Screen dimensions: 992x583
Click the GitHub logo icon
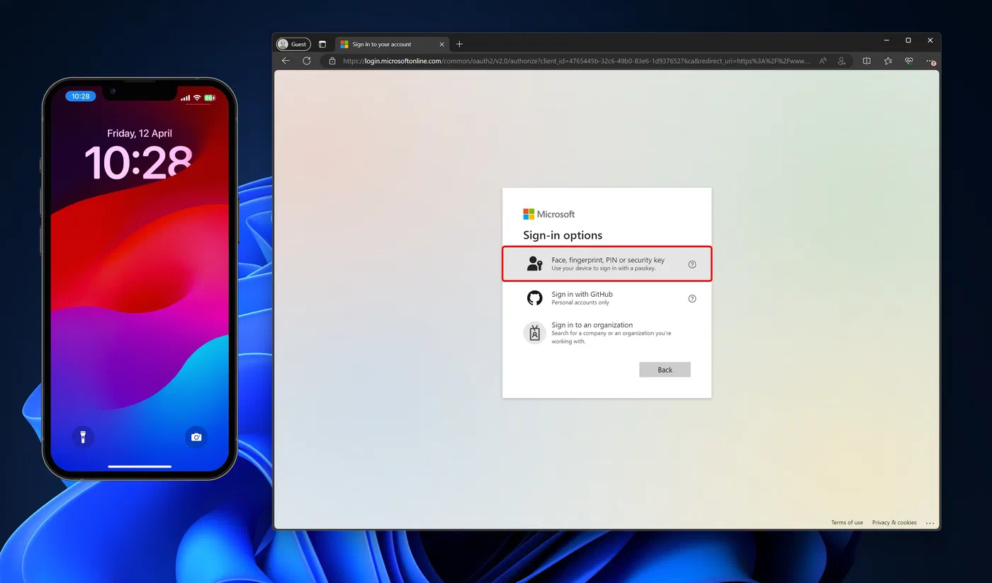(534, 298)
